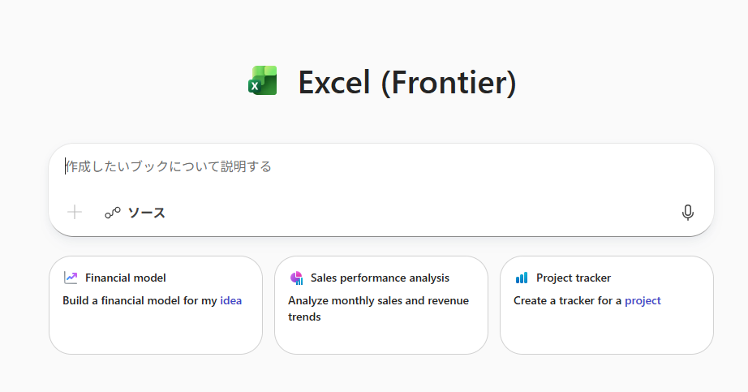Click the highlighted "idea" placeholder word
This screenshot has width=748, height=392.
231,300
